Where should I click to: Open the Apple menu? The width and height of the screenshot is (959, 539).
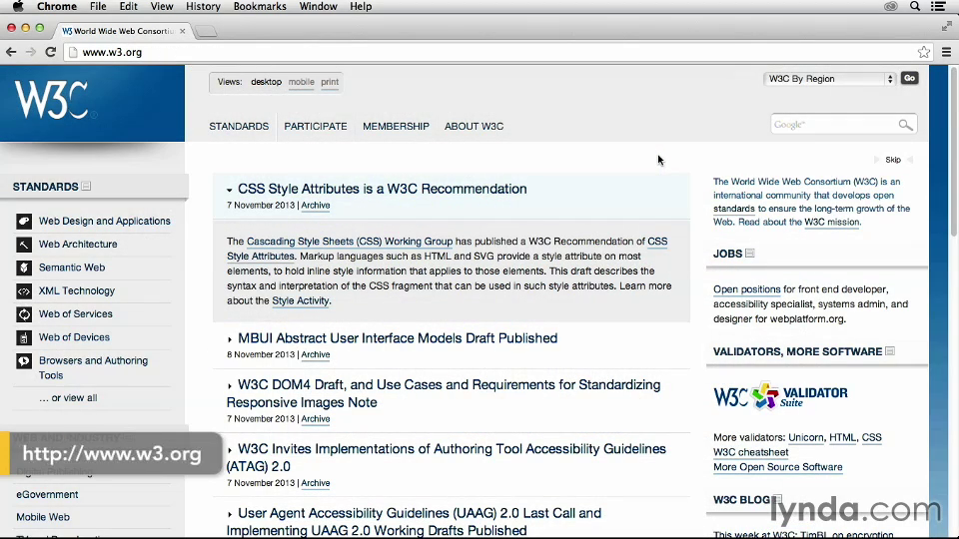(18, 6)
